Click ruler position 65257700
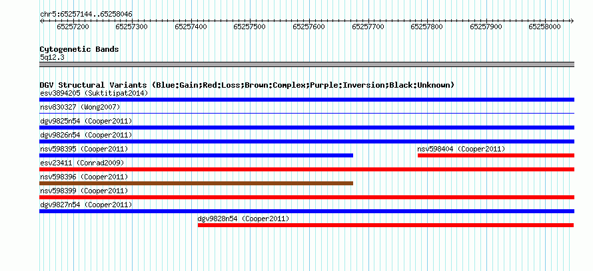593x271 pixels. (x=368, y=27)
